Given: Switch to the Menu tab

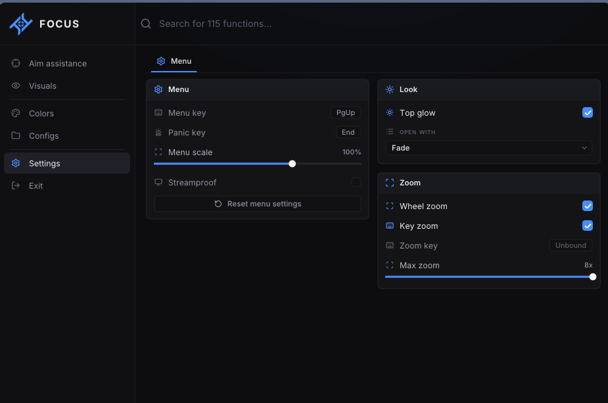Looking at the screenshot, I should [174, 61].
